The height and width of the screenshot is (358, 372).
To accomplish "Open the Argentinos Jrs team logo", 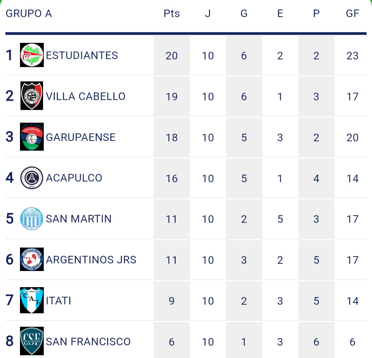I will [32, 259].
